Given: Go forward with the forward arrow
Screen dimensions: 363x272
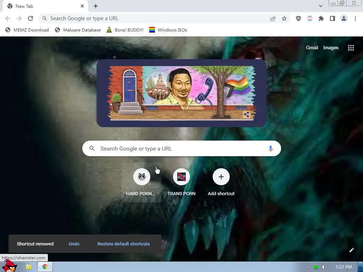Looking at the screenshot, I should [x=19, y=18].
